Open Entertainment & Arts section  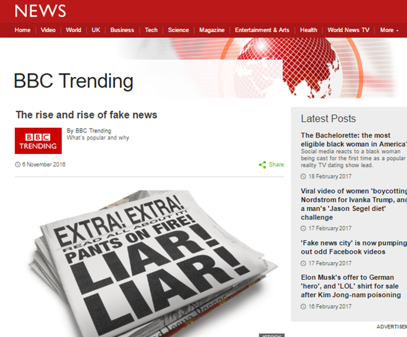[262, 30]
